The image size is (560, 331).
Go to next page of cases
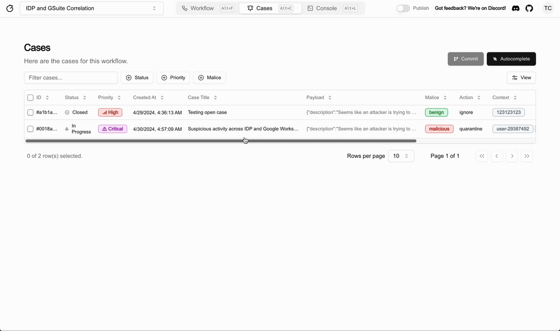click(x=512, y=156)
